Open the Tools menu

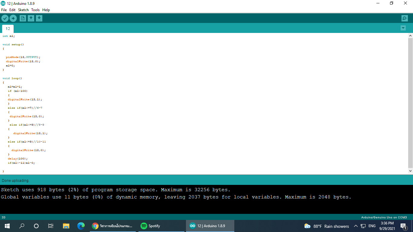click(x=35, y=10)
